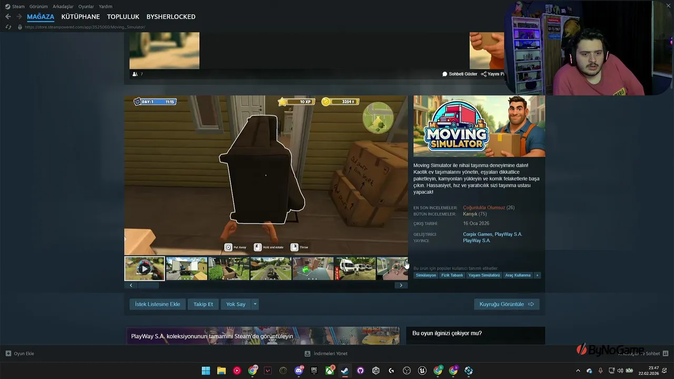Click Kuyruğu Görüntüle queue button
The image size is (674, 379).
507,304
